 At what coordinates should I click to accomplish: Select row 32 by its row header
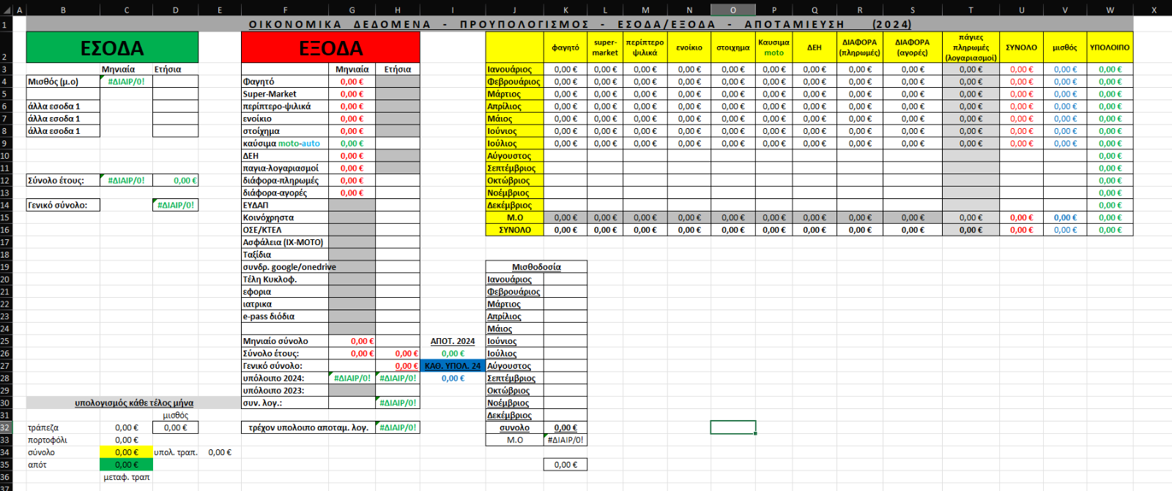pos(5,427)
